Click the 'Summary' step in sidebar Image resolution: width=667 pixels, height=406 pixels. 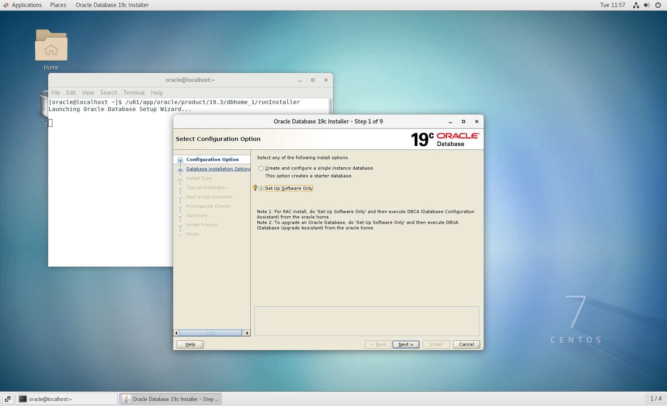coord(197,215)
